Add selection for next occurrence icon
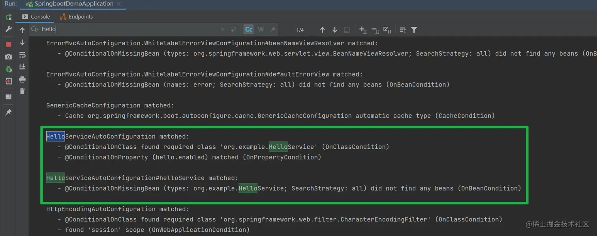 363,30
